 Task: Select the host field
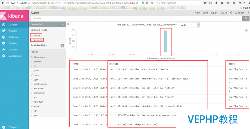(35, 97)
